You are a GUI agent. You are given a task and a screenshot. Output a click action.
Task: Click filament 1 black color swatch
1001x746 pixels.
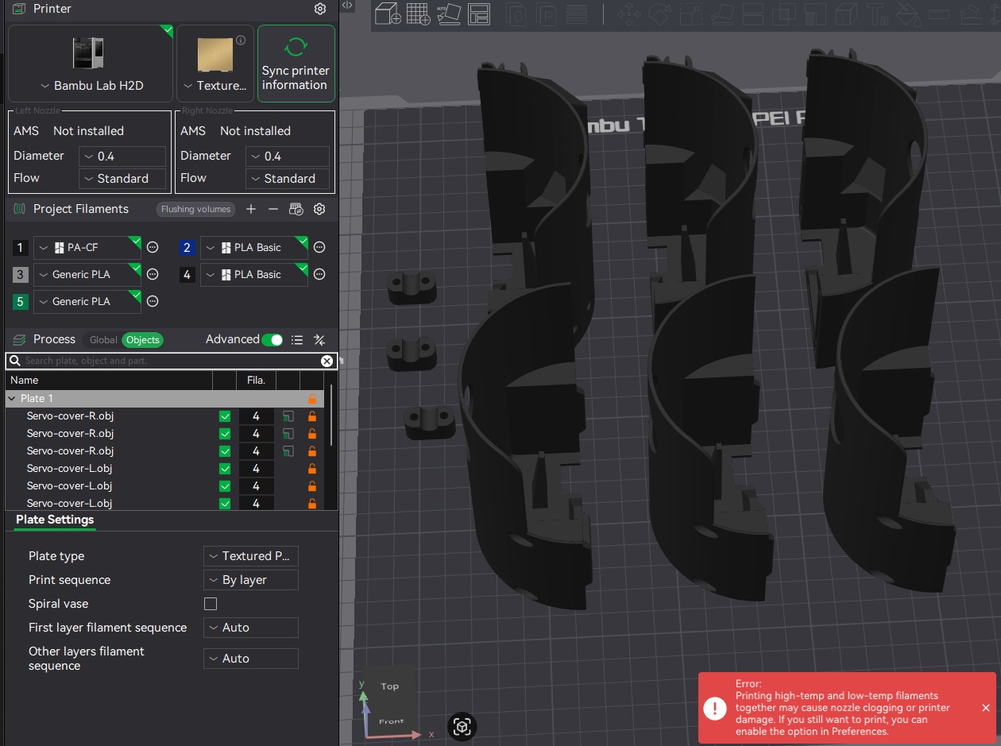click(x=21, y=248)
